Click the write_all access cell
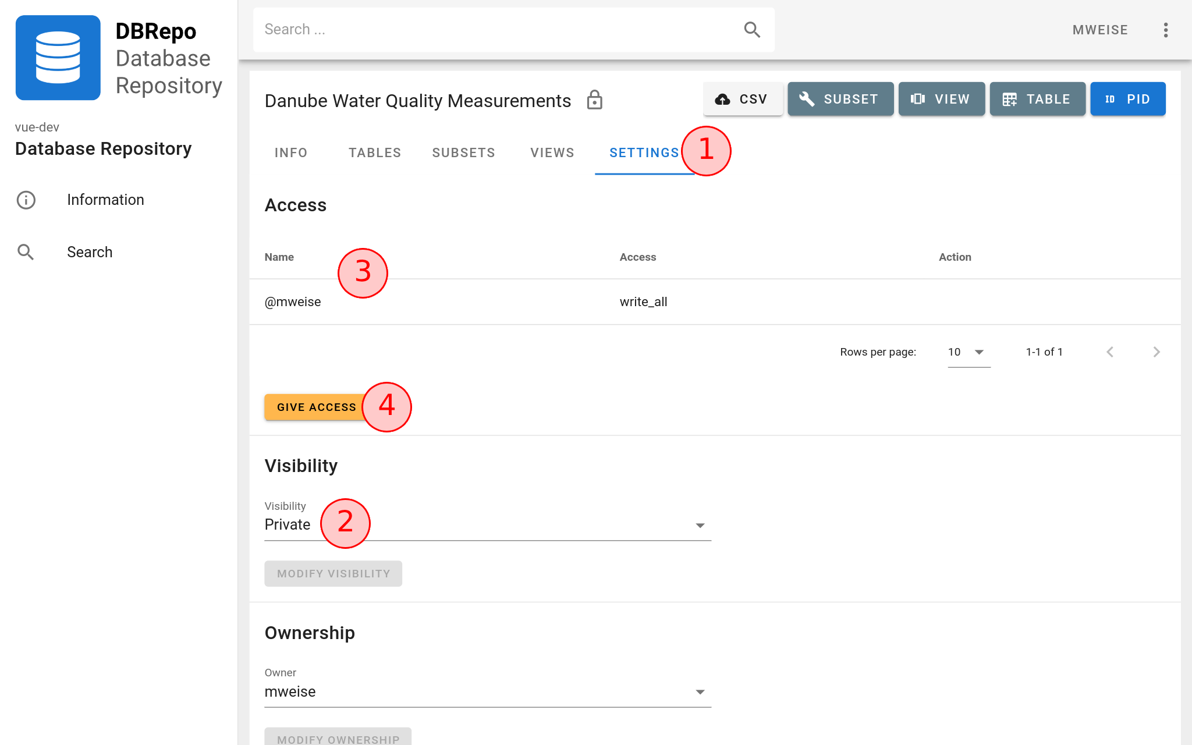Screen dimensions: 1192x745 (x=643, y=301)
